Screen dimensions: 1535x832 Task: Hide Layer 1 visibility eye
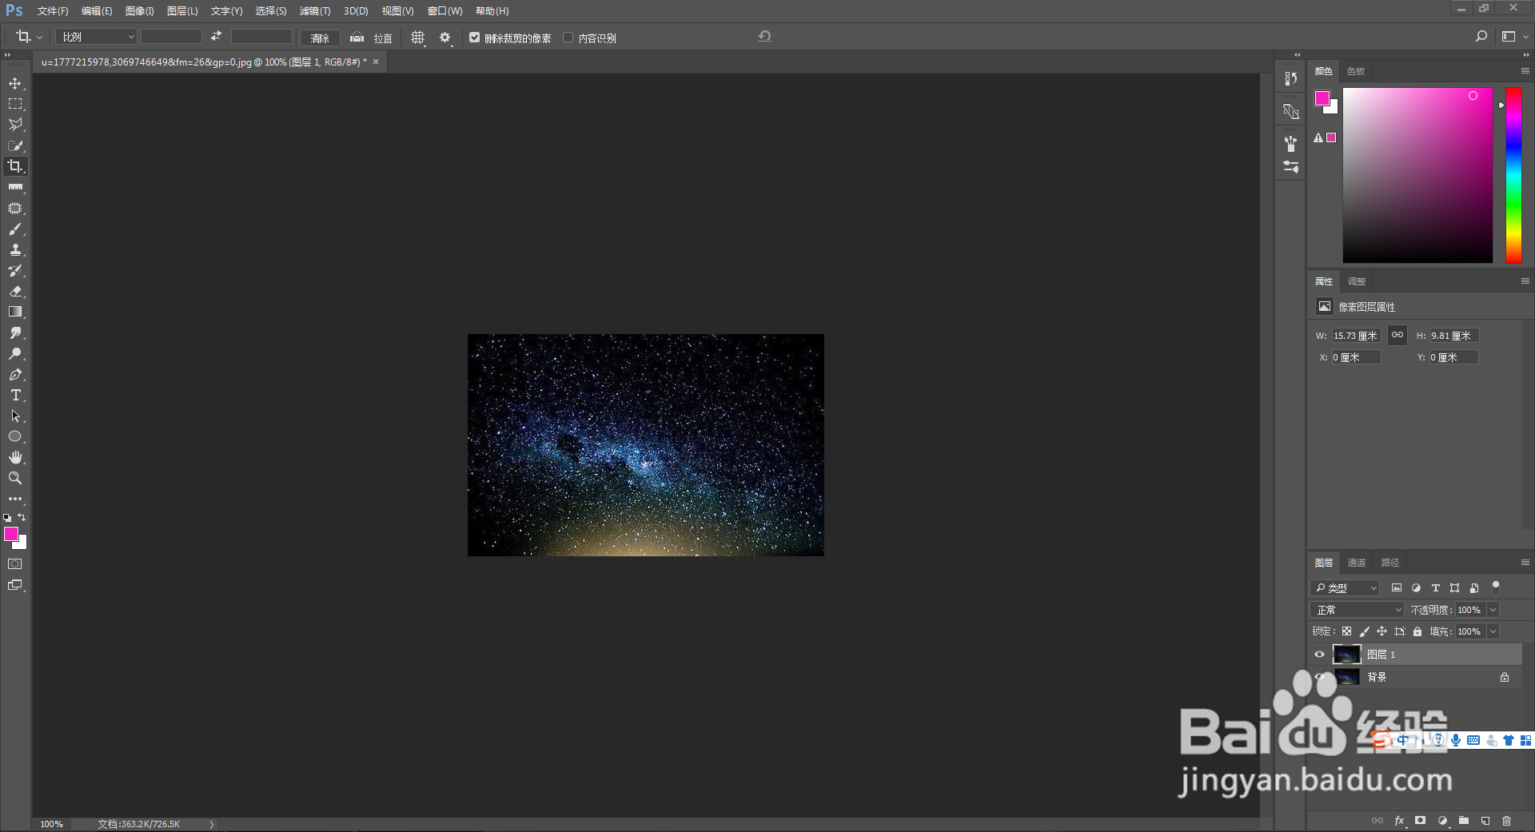1320,655
